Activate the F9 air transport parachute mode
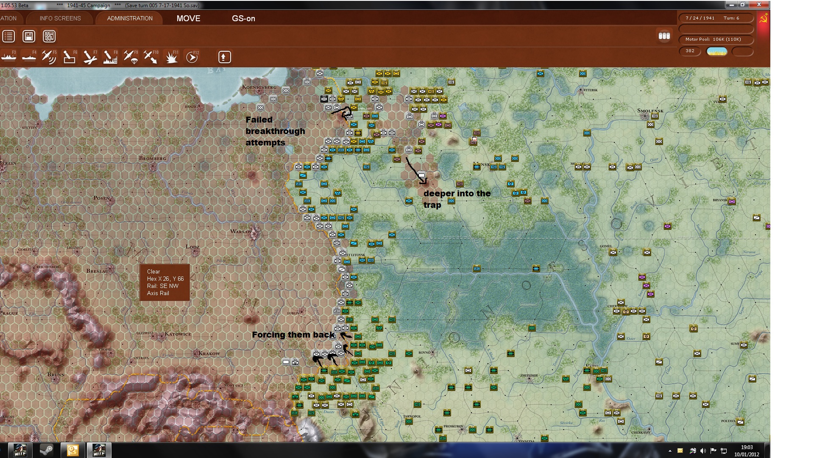Image resolution: width=814 pixels, height=458 pixels. tap(131, 57)
